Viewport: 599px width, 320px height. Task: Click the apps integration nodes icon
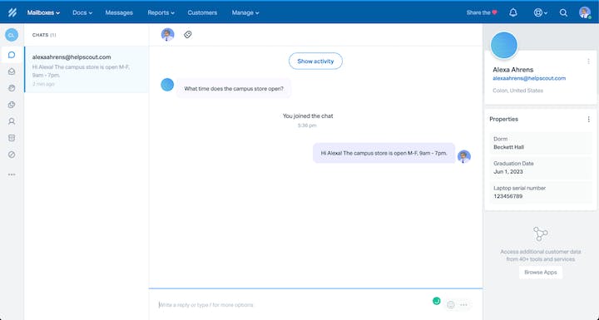point(541,234)
